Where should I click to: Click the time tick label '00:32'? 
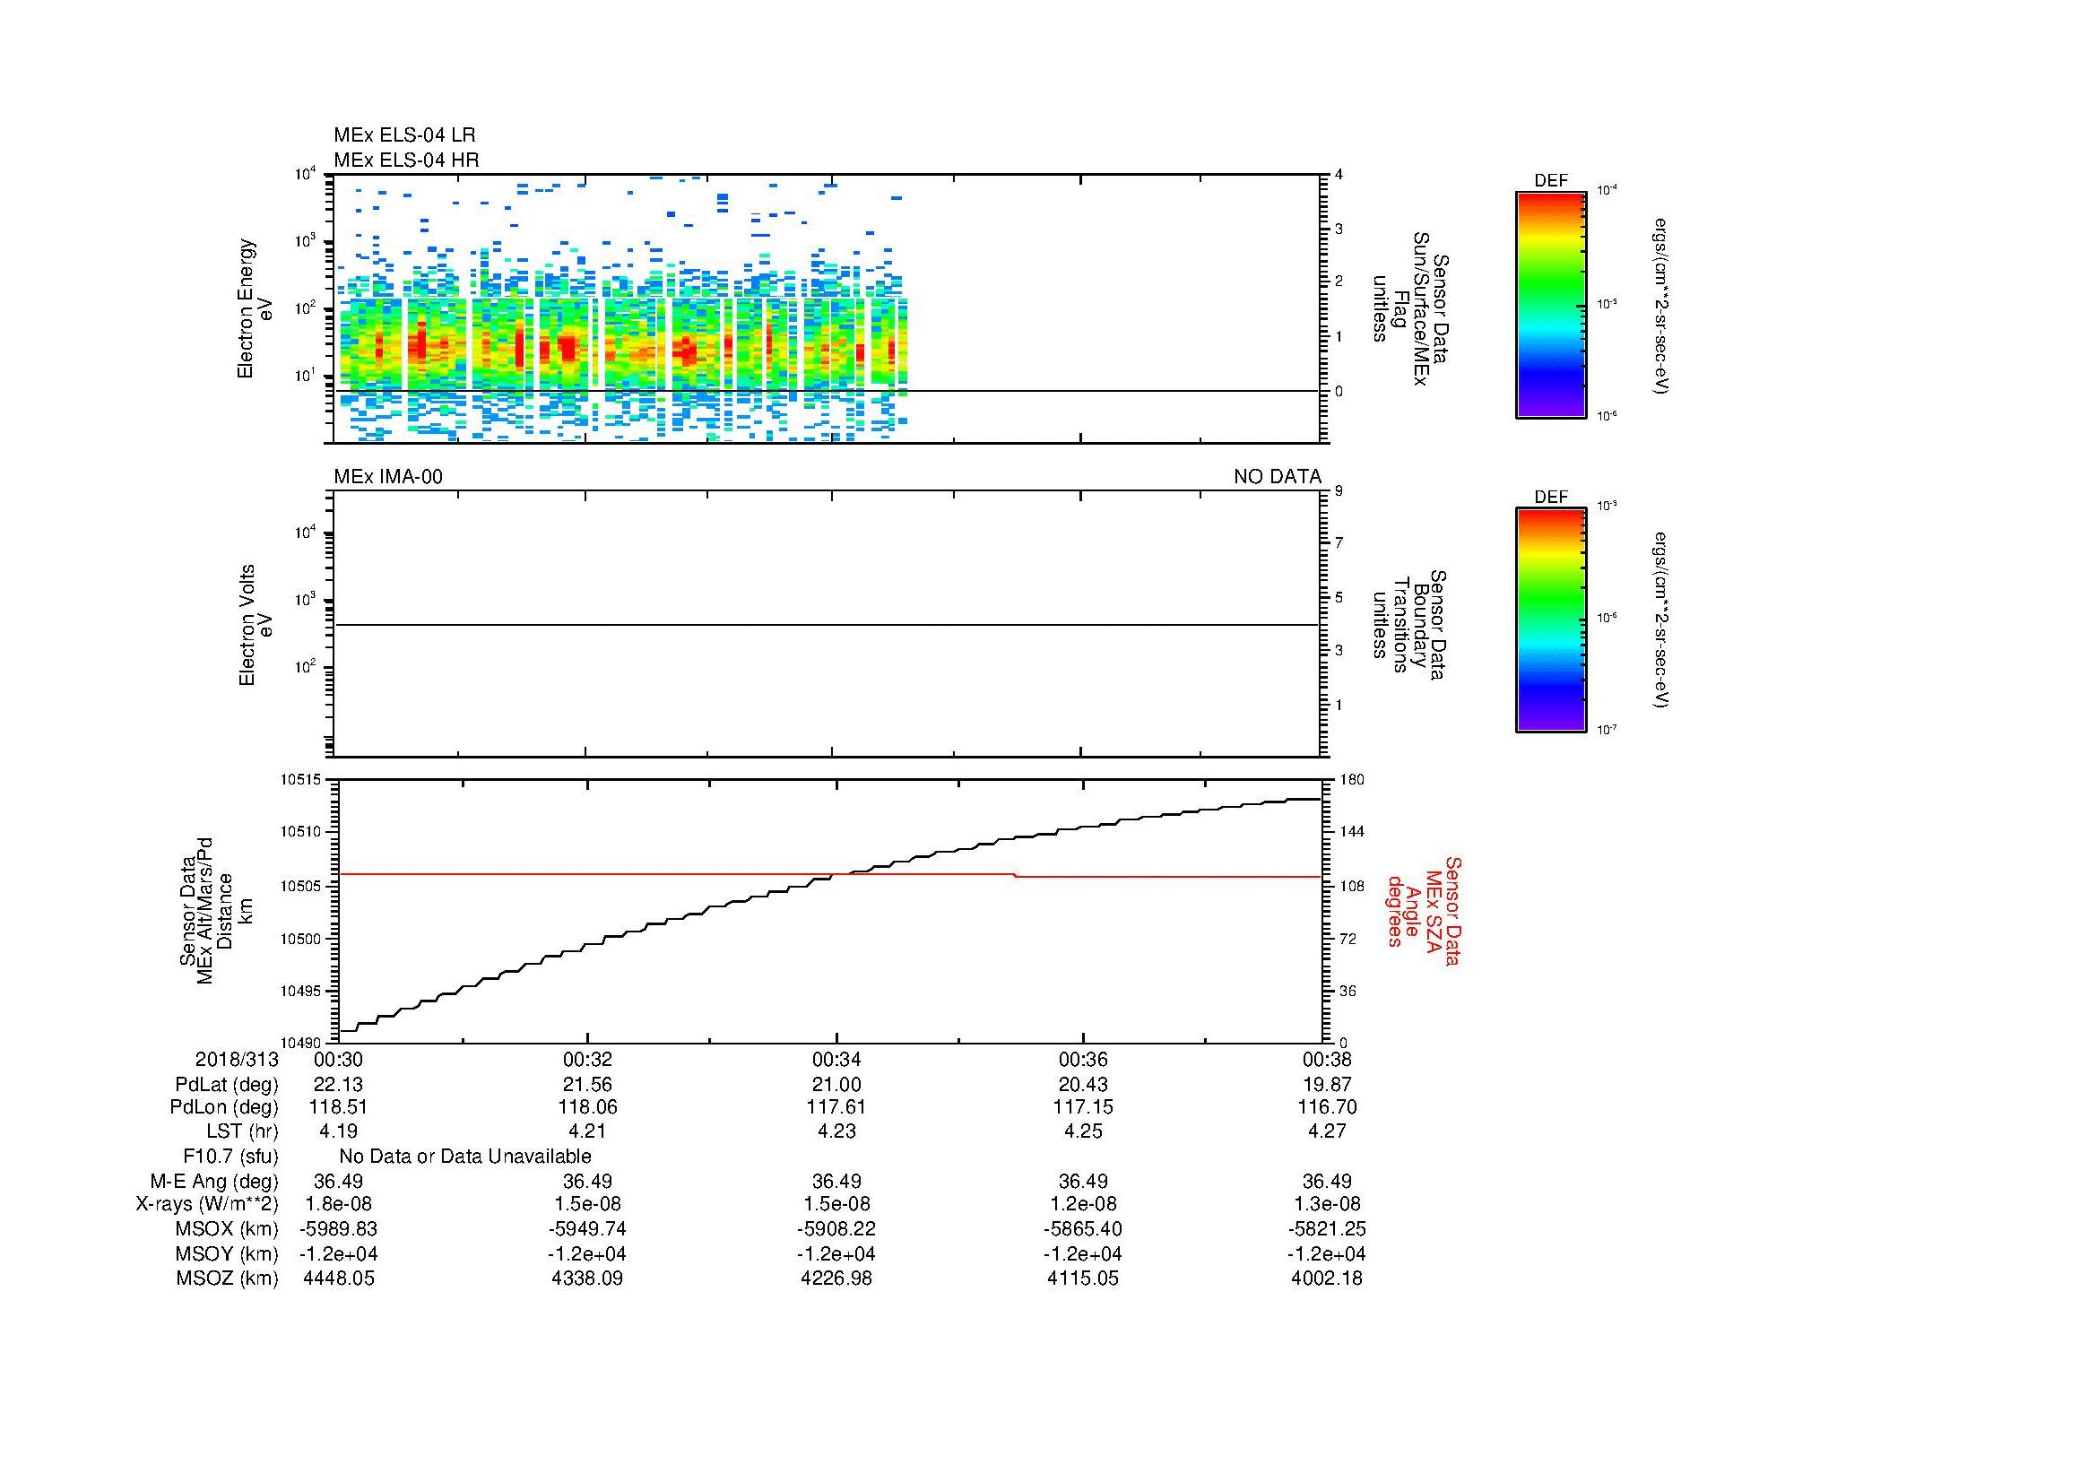[x=587, y=1059]
